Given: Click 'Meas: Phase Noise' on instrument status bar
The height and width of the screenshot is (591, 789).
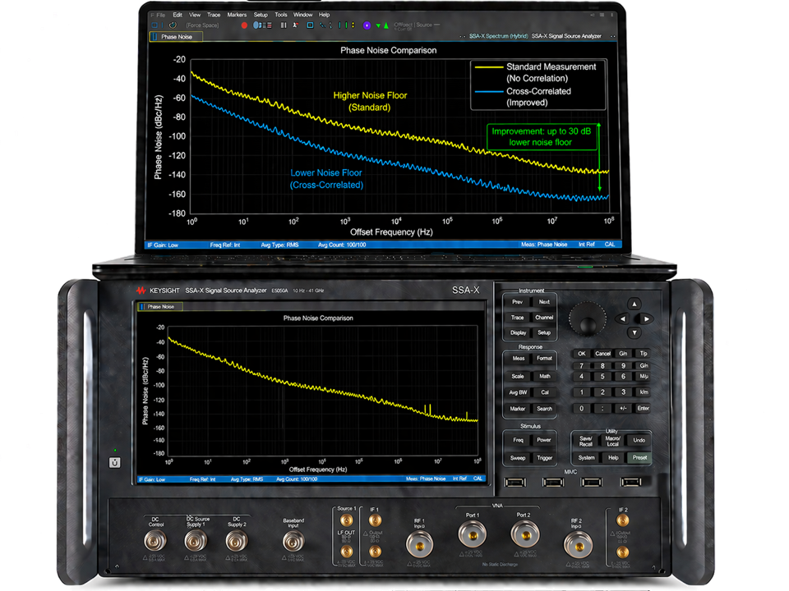Looking at the screenshot, I should [x=426, y=479].
